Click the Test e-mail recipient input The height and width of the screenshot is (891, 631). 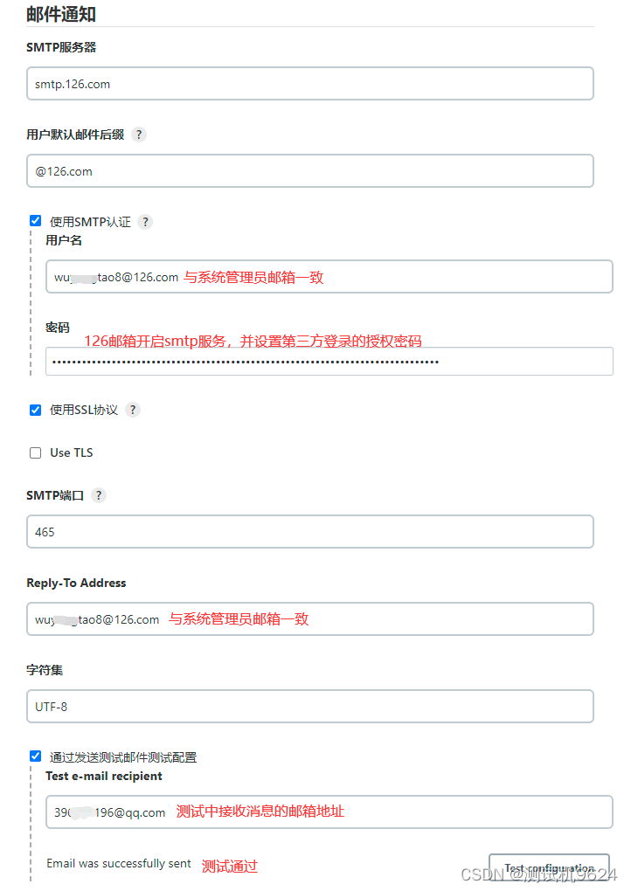329,812
